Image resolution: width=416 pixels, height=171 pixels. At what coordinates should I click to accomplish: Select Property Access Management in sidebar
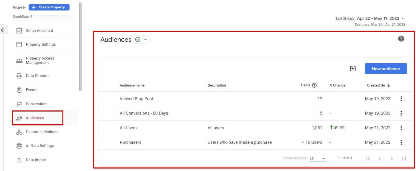[x=19, y=60]
